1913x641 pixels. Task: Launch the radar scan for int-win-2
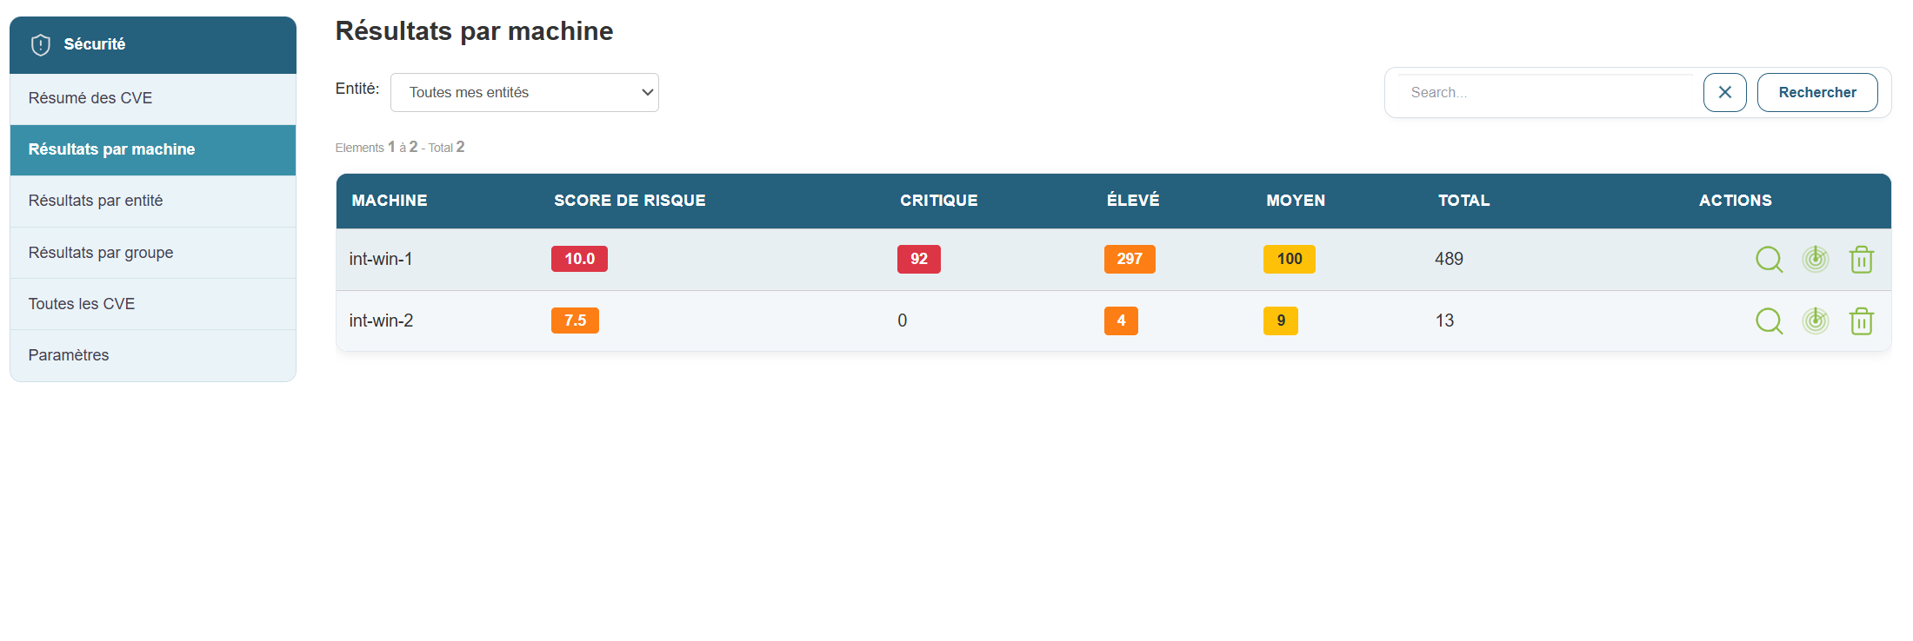1816,320
